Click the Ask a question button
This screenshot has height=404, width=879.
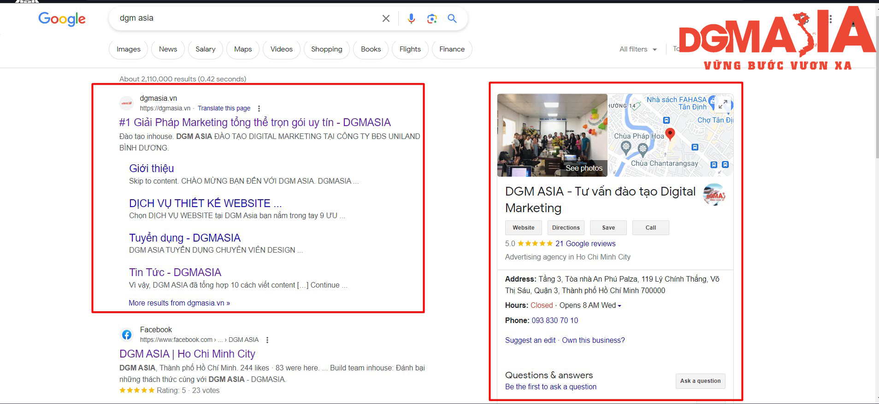click(701, 381)
